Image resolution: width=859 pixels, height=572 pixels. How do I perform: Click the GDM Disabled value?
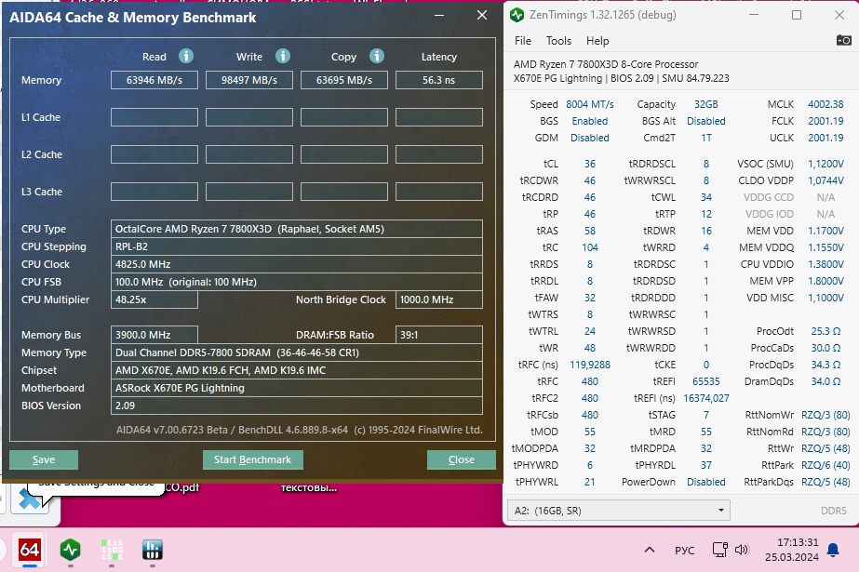pyautogui.click(x=590, y=138)
